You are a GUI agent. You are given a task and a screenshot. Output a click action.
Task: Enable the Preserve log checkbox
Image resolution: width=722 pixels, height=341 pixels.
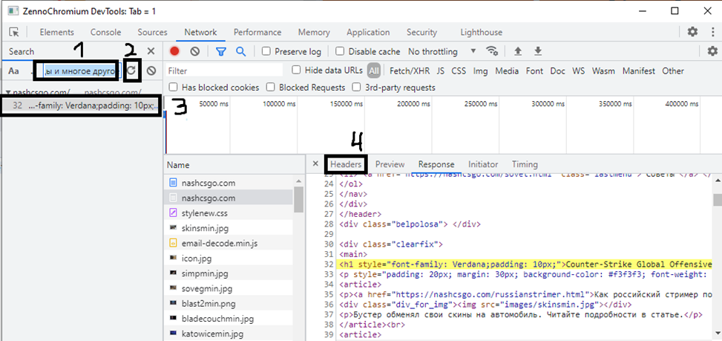pos(266,52)
